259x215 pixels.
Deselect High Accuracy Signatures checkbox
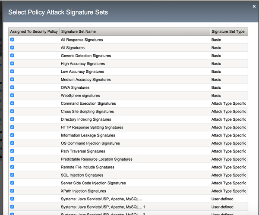coord(12,64)
